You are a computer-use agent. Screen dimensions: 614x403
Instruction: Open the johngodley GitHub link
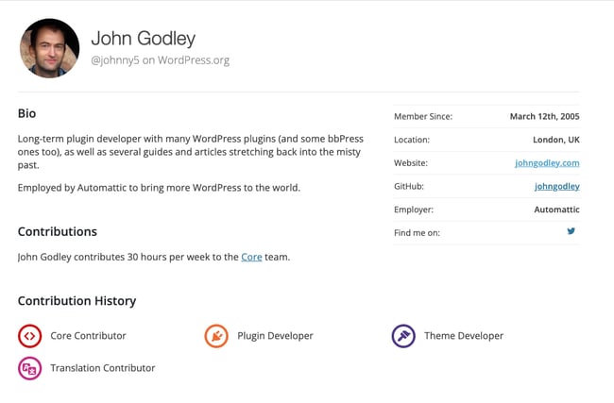[556, 186]
